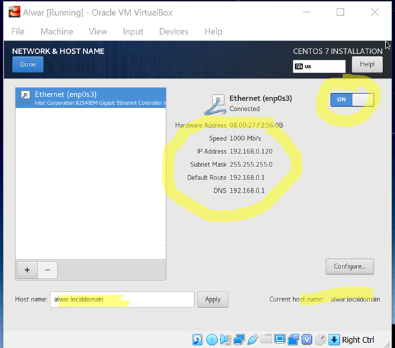Click the plus button to add a network device

[27, 269]
